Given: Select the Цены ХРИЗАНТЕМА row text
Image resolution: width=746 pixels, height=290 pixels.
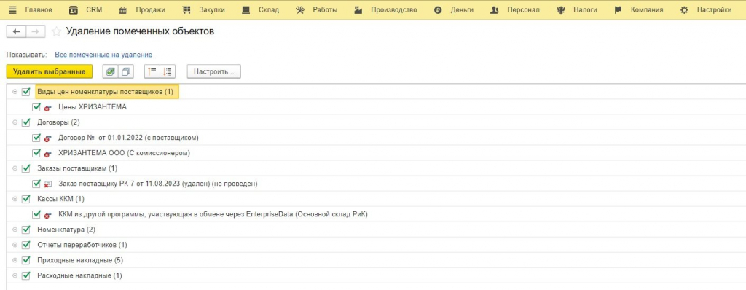Looking at the screenshot, I should pyautogui.click(x=93, y=106).
